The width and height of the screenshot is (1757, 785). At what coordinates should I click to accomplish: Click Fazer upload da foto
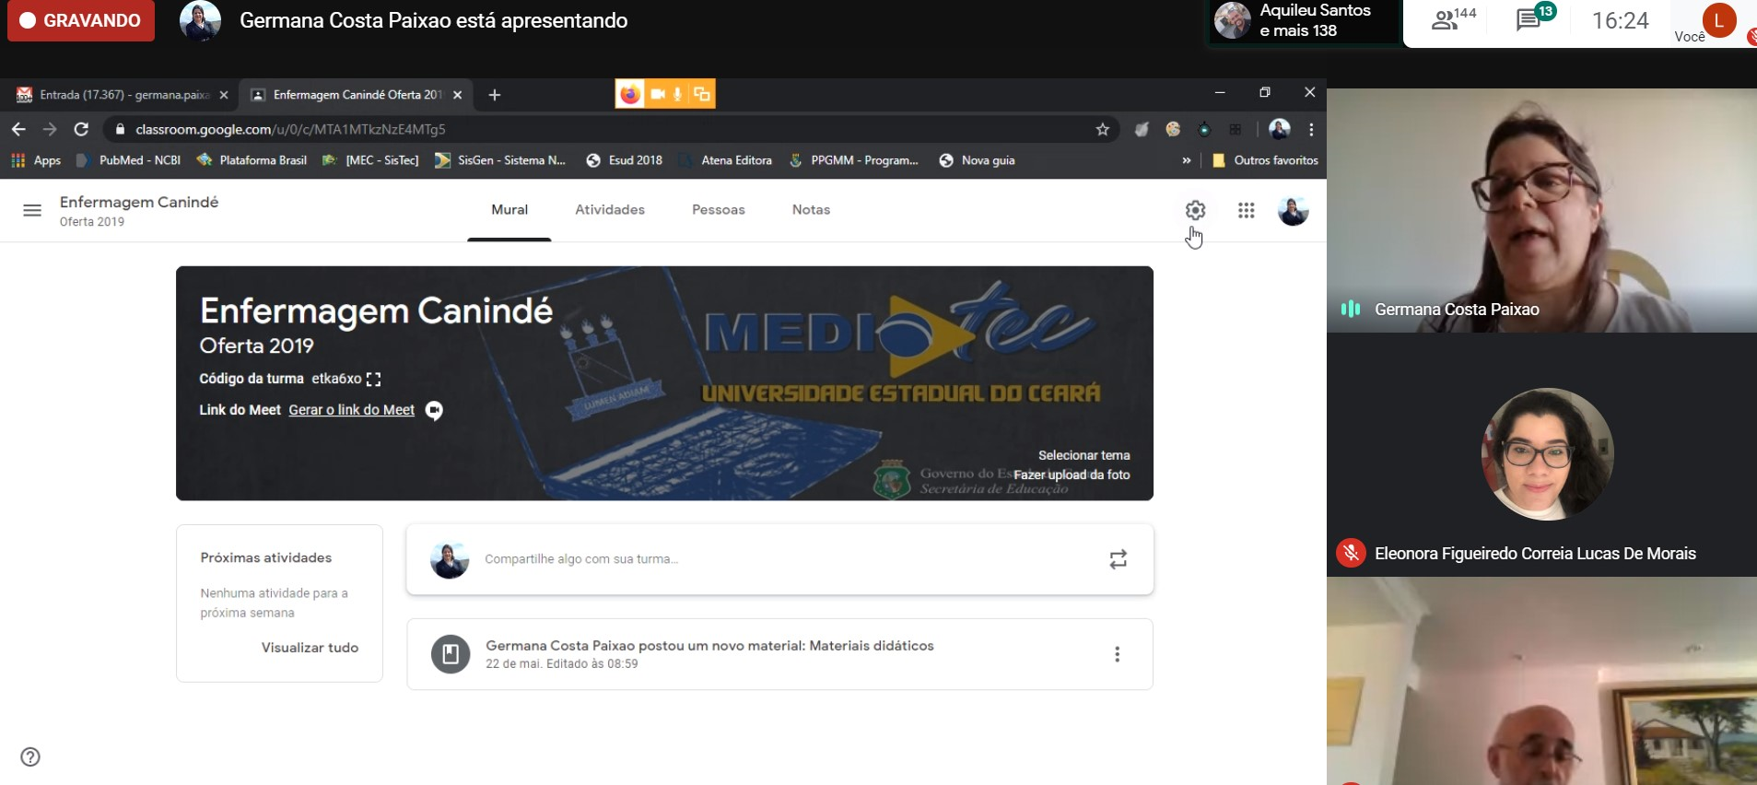pyautogui.click(x=1072, y=475)
